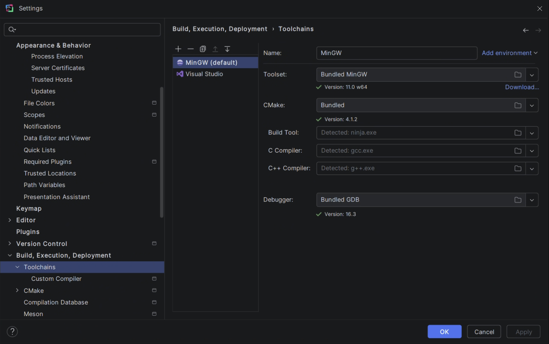Click project-level marker icon beside CMake

pyautogui.click(x=154, y=291)
